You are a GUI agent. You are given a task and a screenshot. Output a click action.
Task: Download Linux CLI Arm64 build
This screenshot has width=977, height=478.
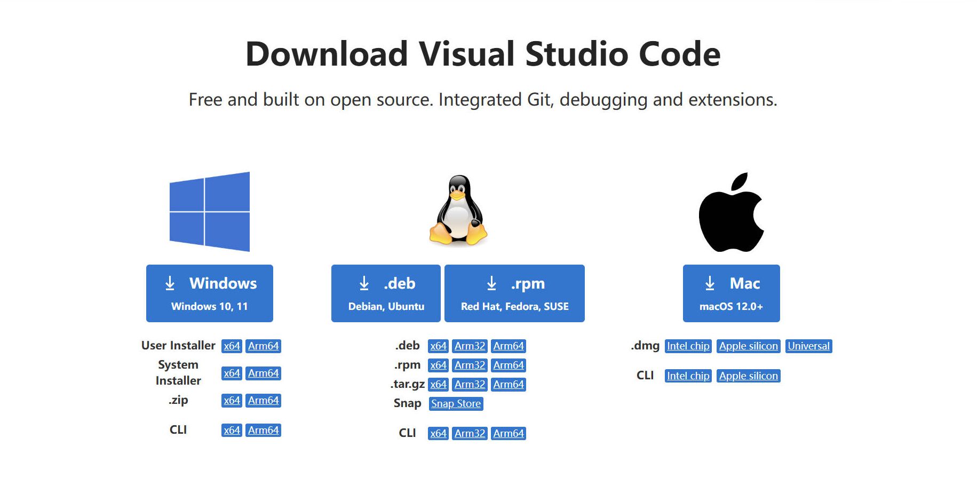509,433
